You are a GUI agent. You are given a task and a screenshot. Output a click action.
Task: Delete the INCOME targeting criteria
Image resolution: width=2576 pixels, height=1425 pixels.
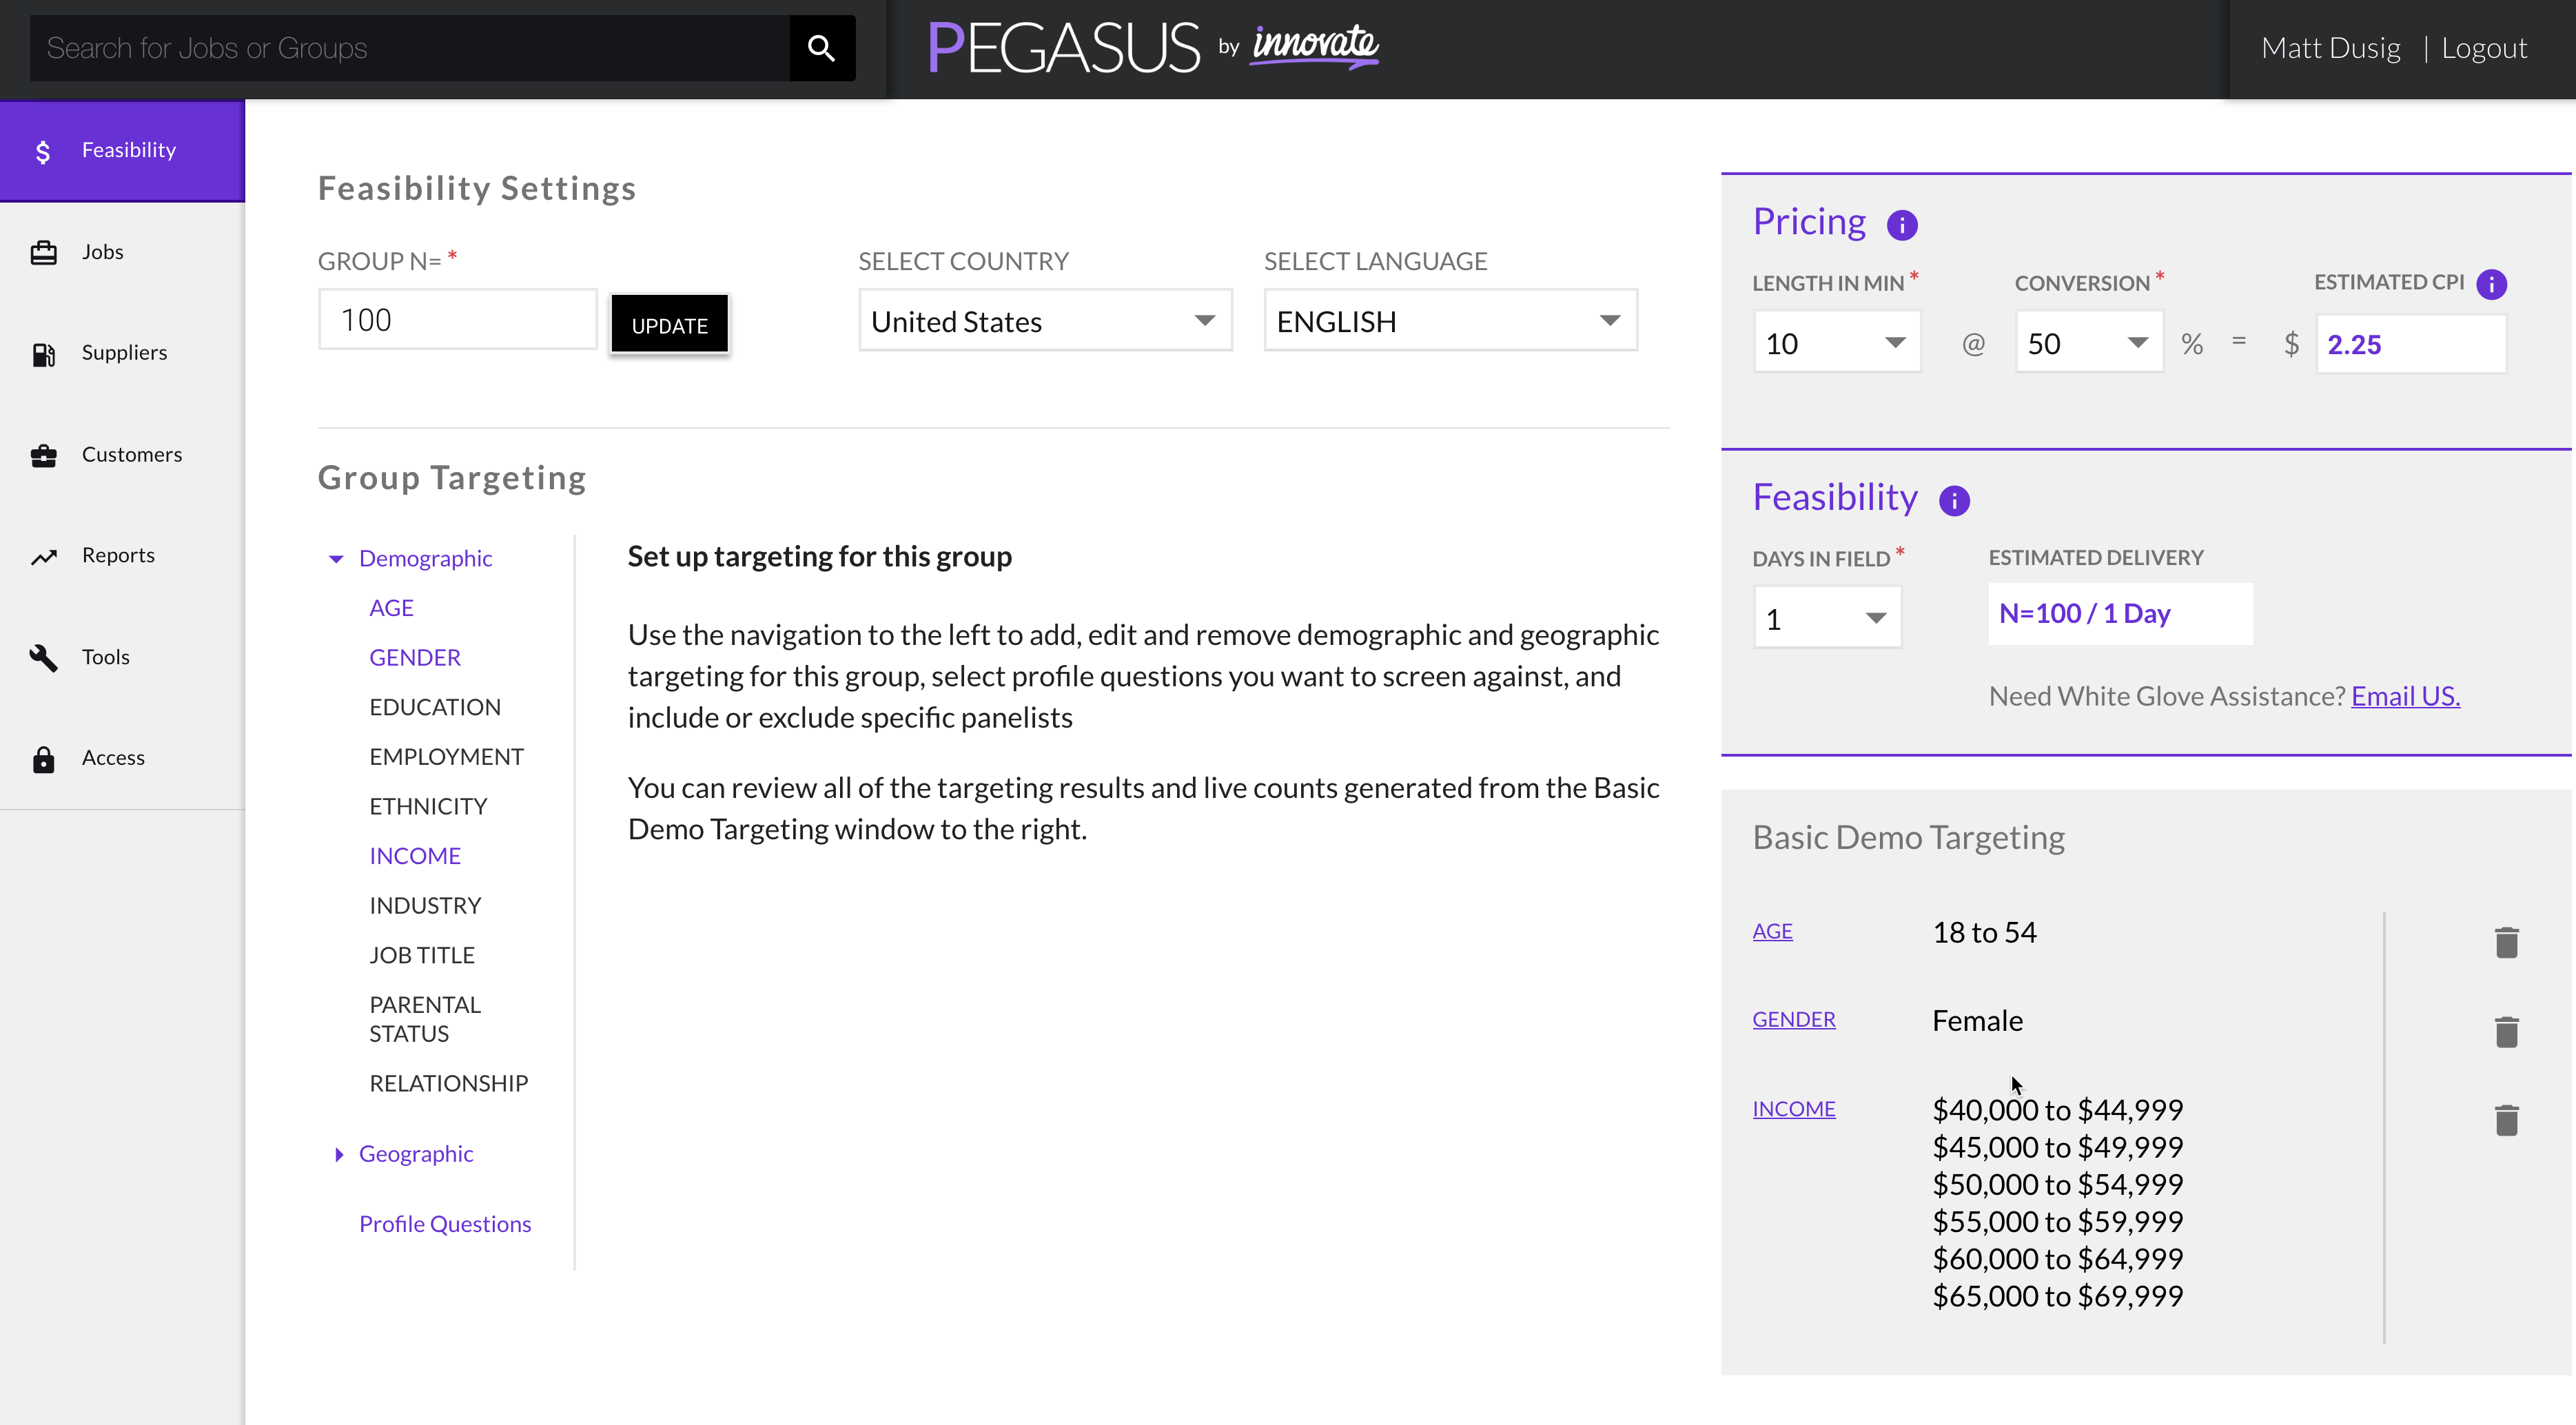pos(2508,1121)
